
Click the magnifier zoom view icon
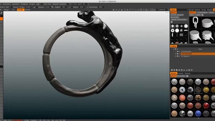click(130, 10)
